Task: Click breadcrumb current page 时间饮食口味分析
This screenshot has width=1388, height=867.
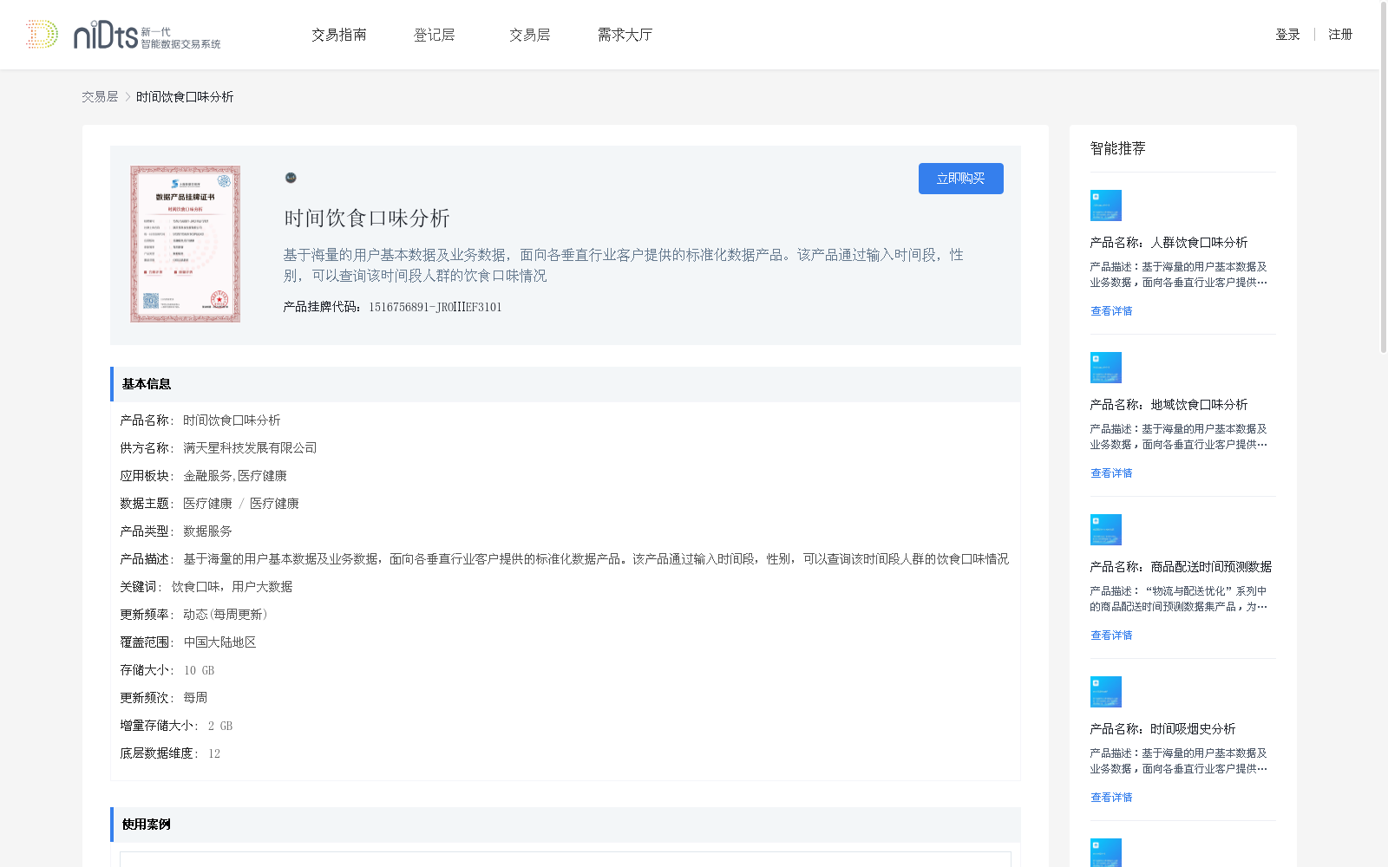Action: (x=185, y=97)
